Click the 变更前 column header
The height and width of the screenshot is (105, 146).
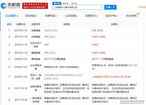67,24
